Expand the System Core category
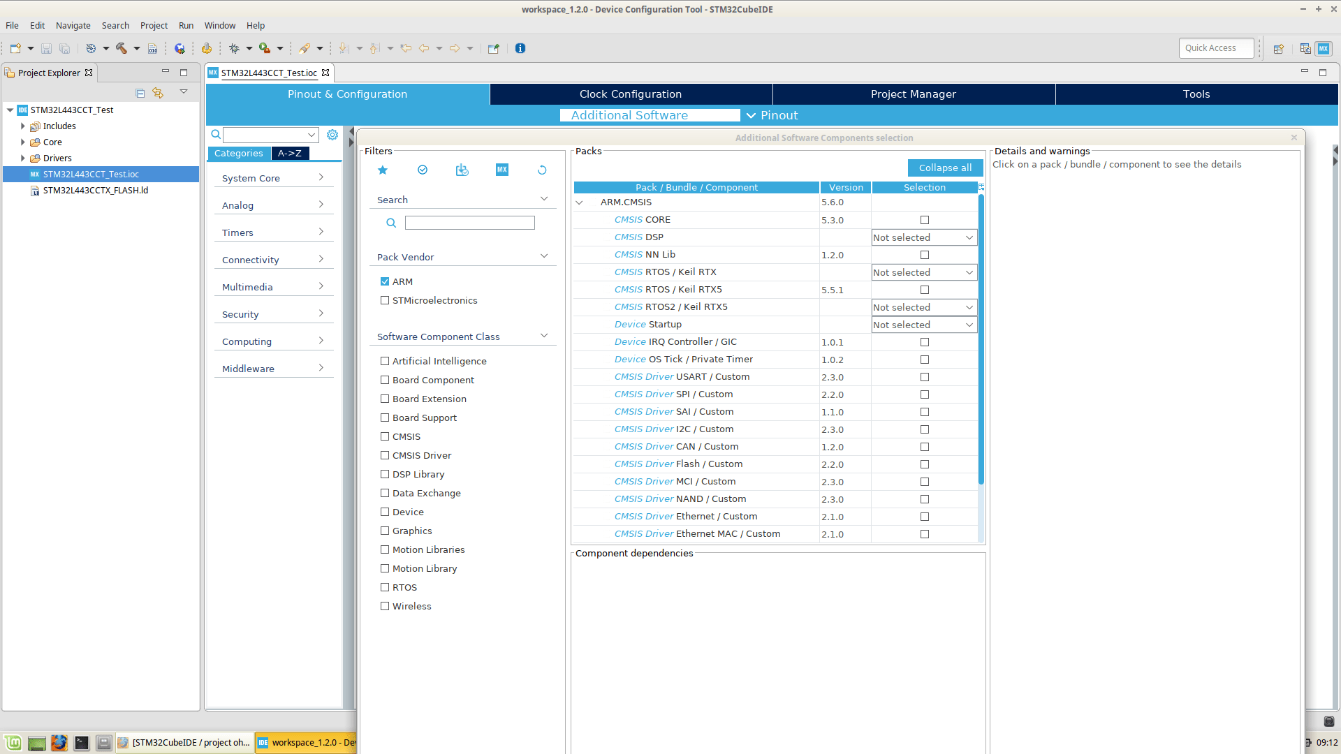The width and height of the screenshot is (1341, 754). point(274,178)
